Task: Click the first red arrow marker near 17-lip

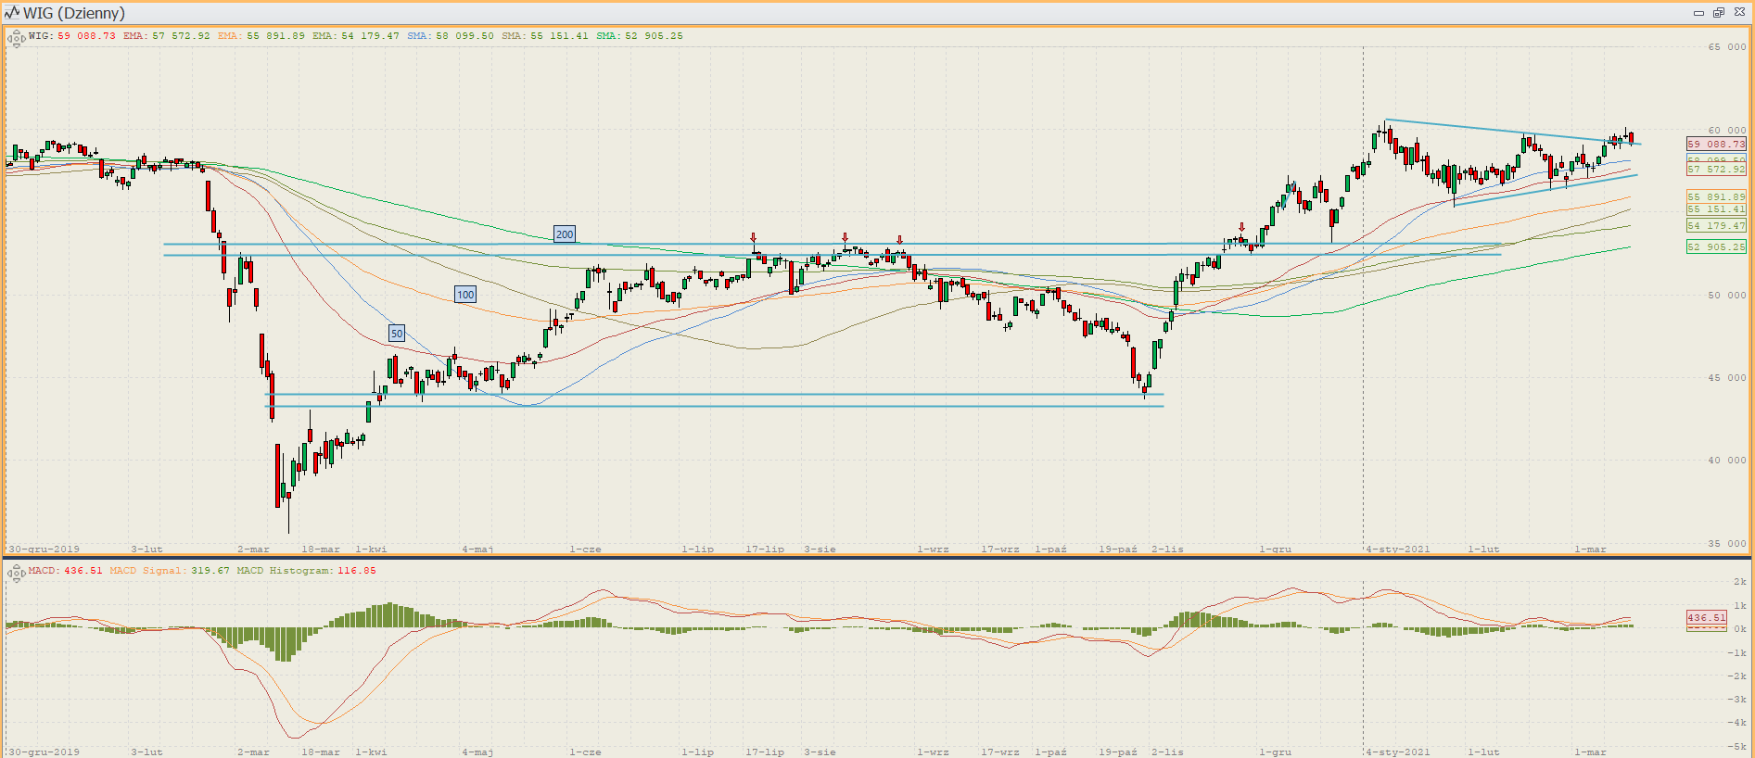Action: [x=754, y=238]
